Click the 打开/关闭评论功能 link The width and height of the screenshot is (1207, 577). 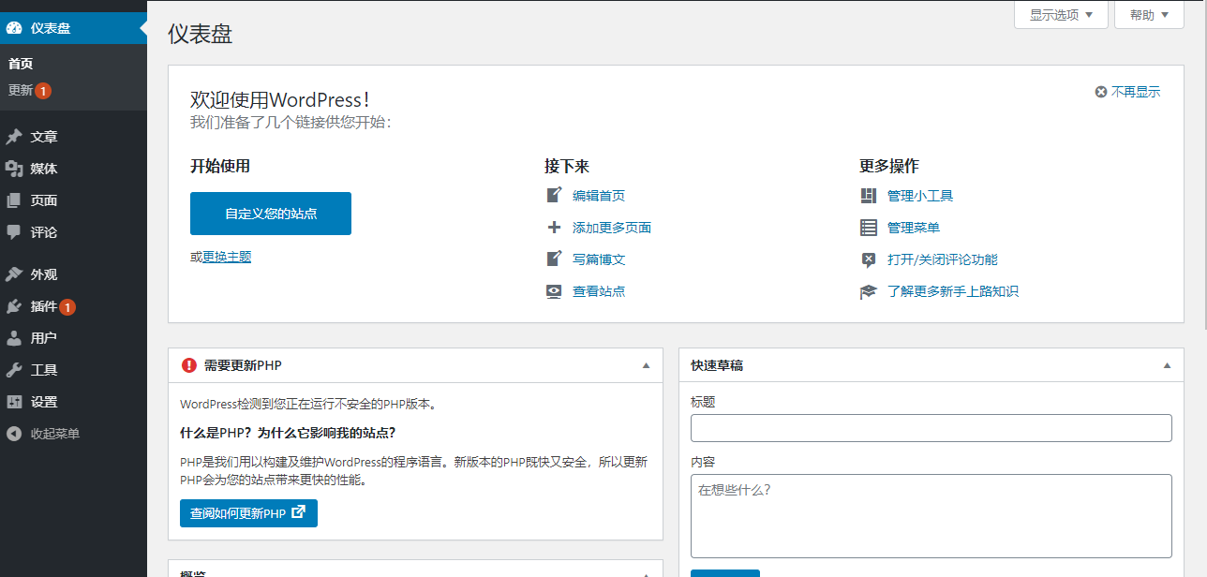click(943, 259)
